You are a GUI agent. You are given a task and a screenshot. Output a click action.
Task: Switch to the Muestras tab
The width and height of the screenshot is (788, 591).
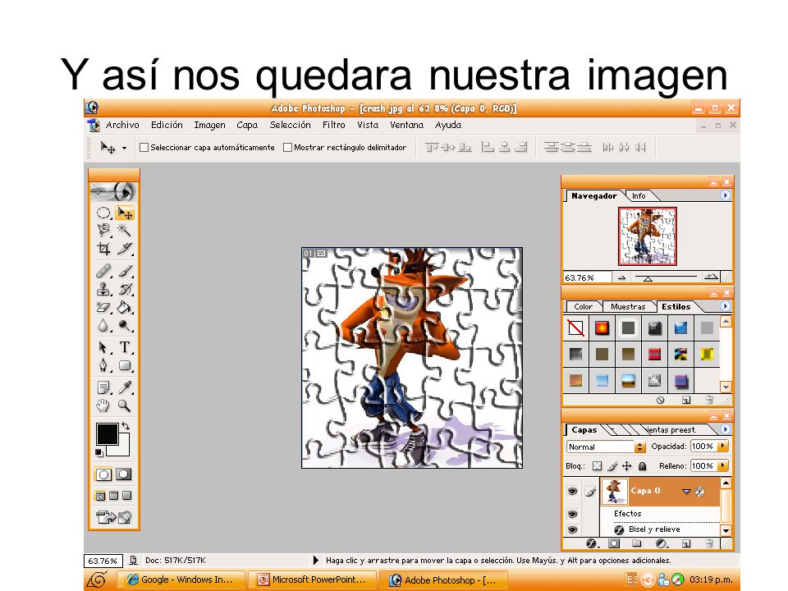(x=628, y=306)
